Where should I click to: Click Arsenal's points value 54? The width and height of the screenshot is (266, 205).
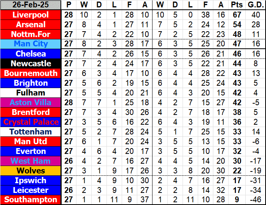(236, 25)
